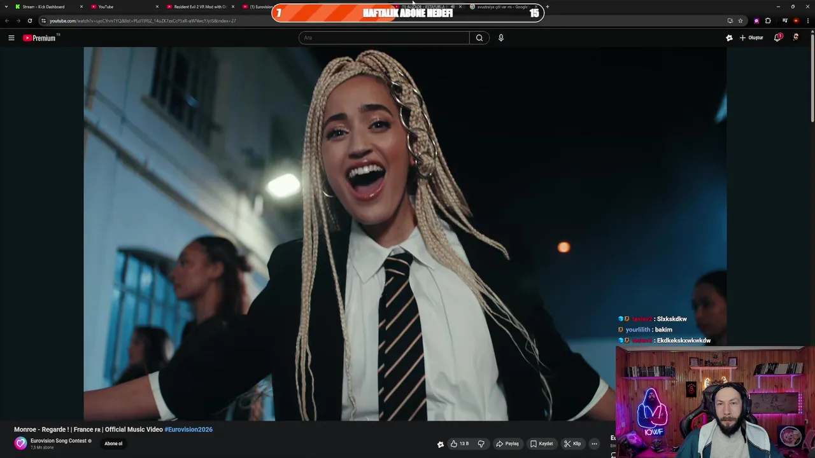Save video with Kaydet button
The image size is (815, 458).
pyautogui.click(x=542, y=444)
